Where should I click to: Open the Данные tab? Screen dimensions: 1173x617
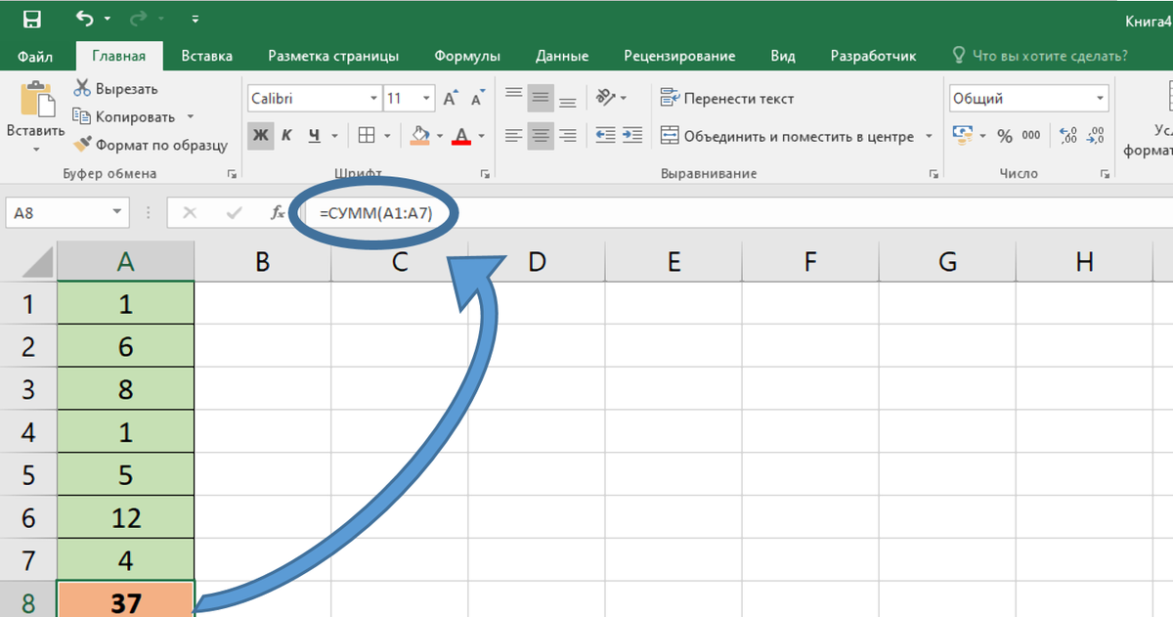click(562, 57)
